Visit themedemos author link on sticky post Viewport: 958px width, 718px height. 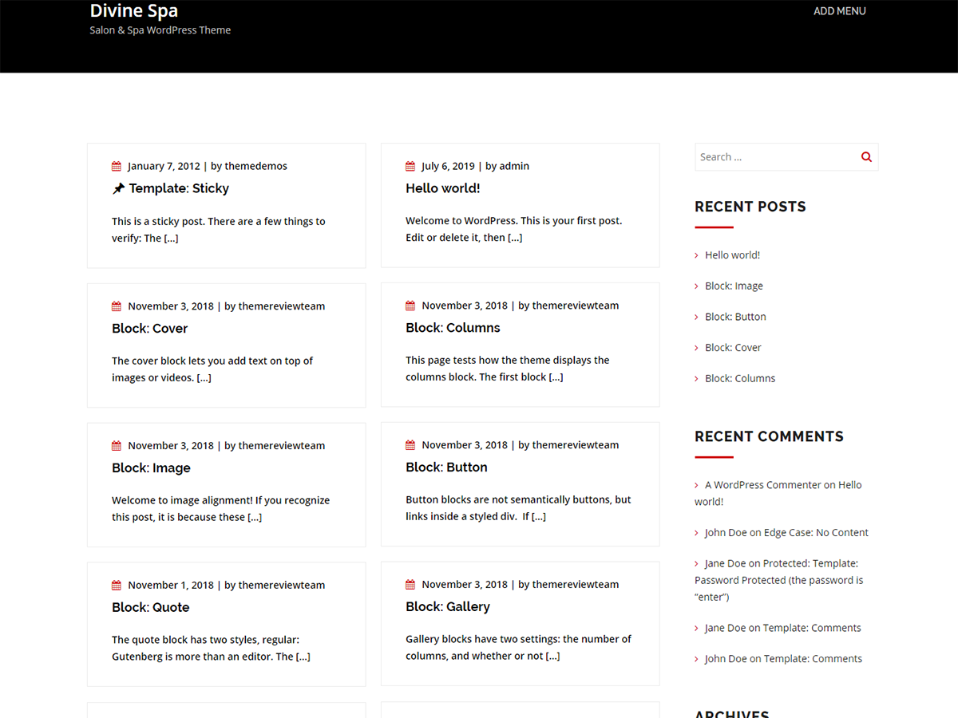255,167
